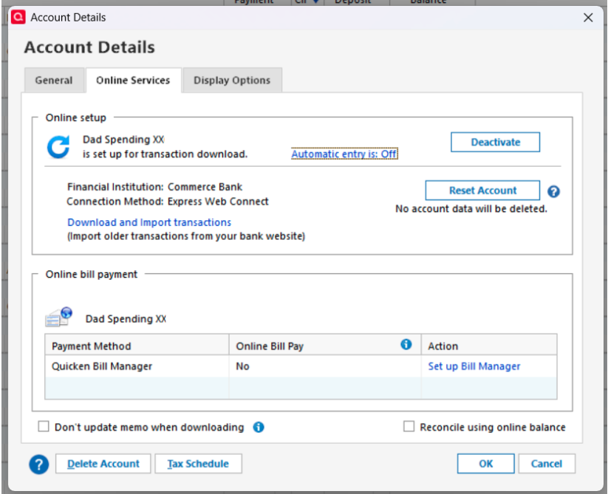Click the online bill payment globe icon
Image resolution: width=608 pixels, height=494 pixels.
58,317
